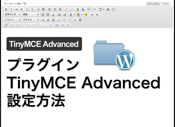Viewport: 175px width, 127px height.
Task: Undo the last action
Action: pos(64,20)
